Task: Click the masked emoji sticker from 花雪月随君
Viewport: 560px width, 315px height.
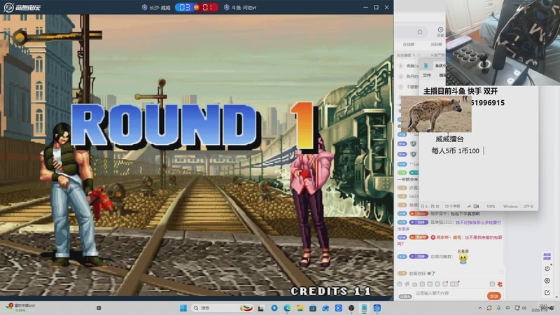Action: pyautogui.click(x=463, y=258)
